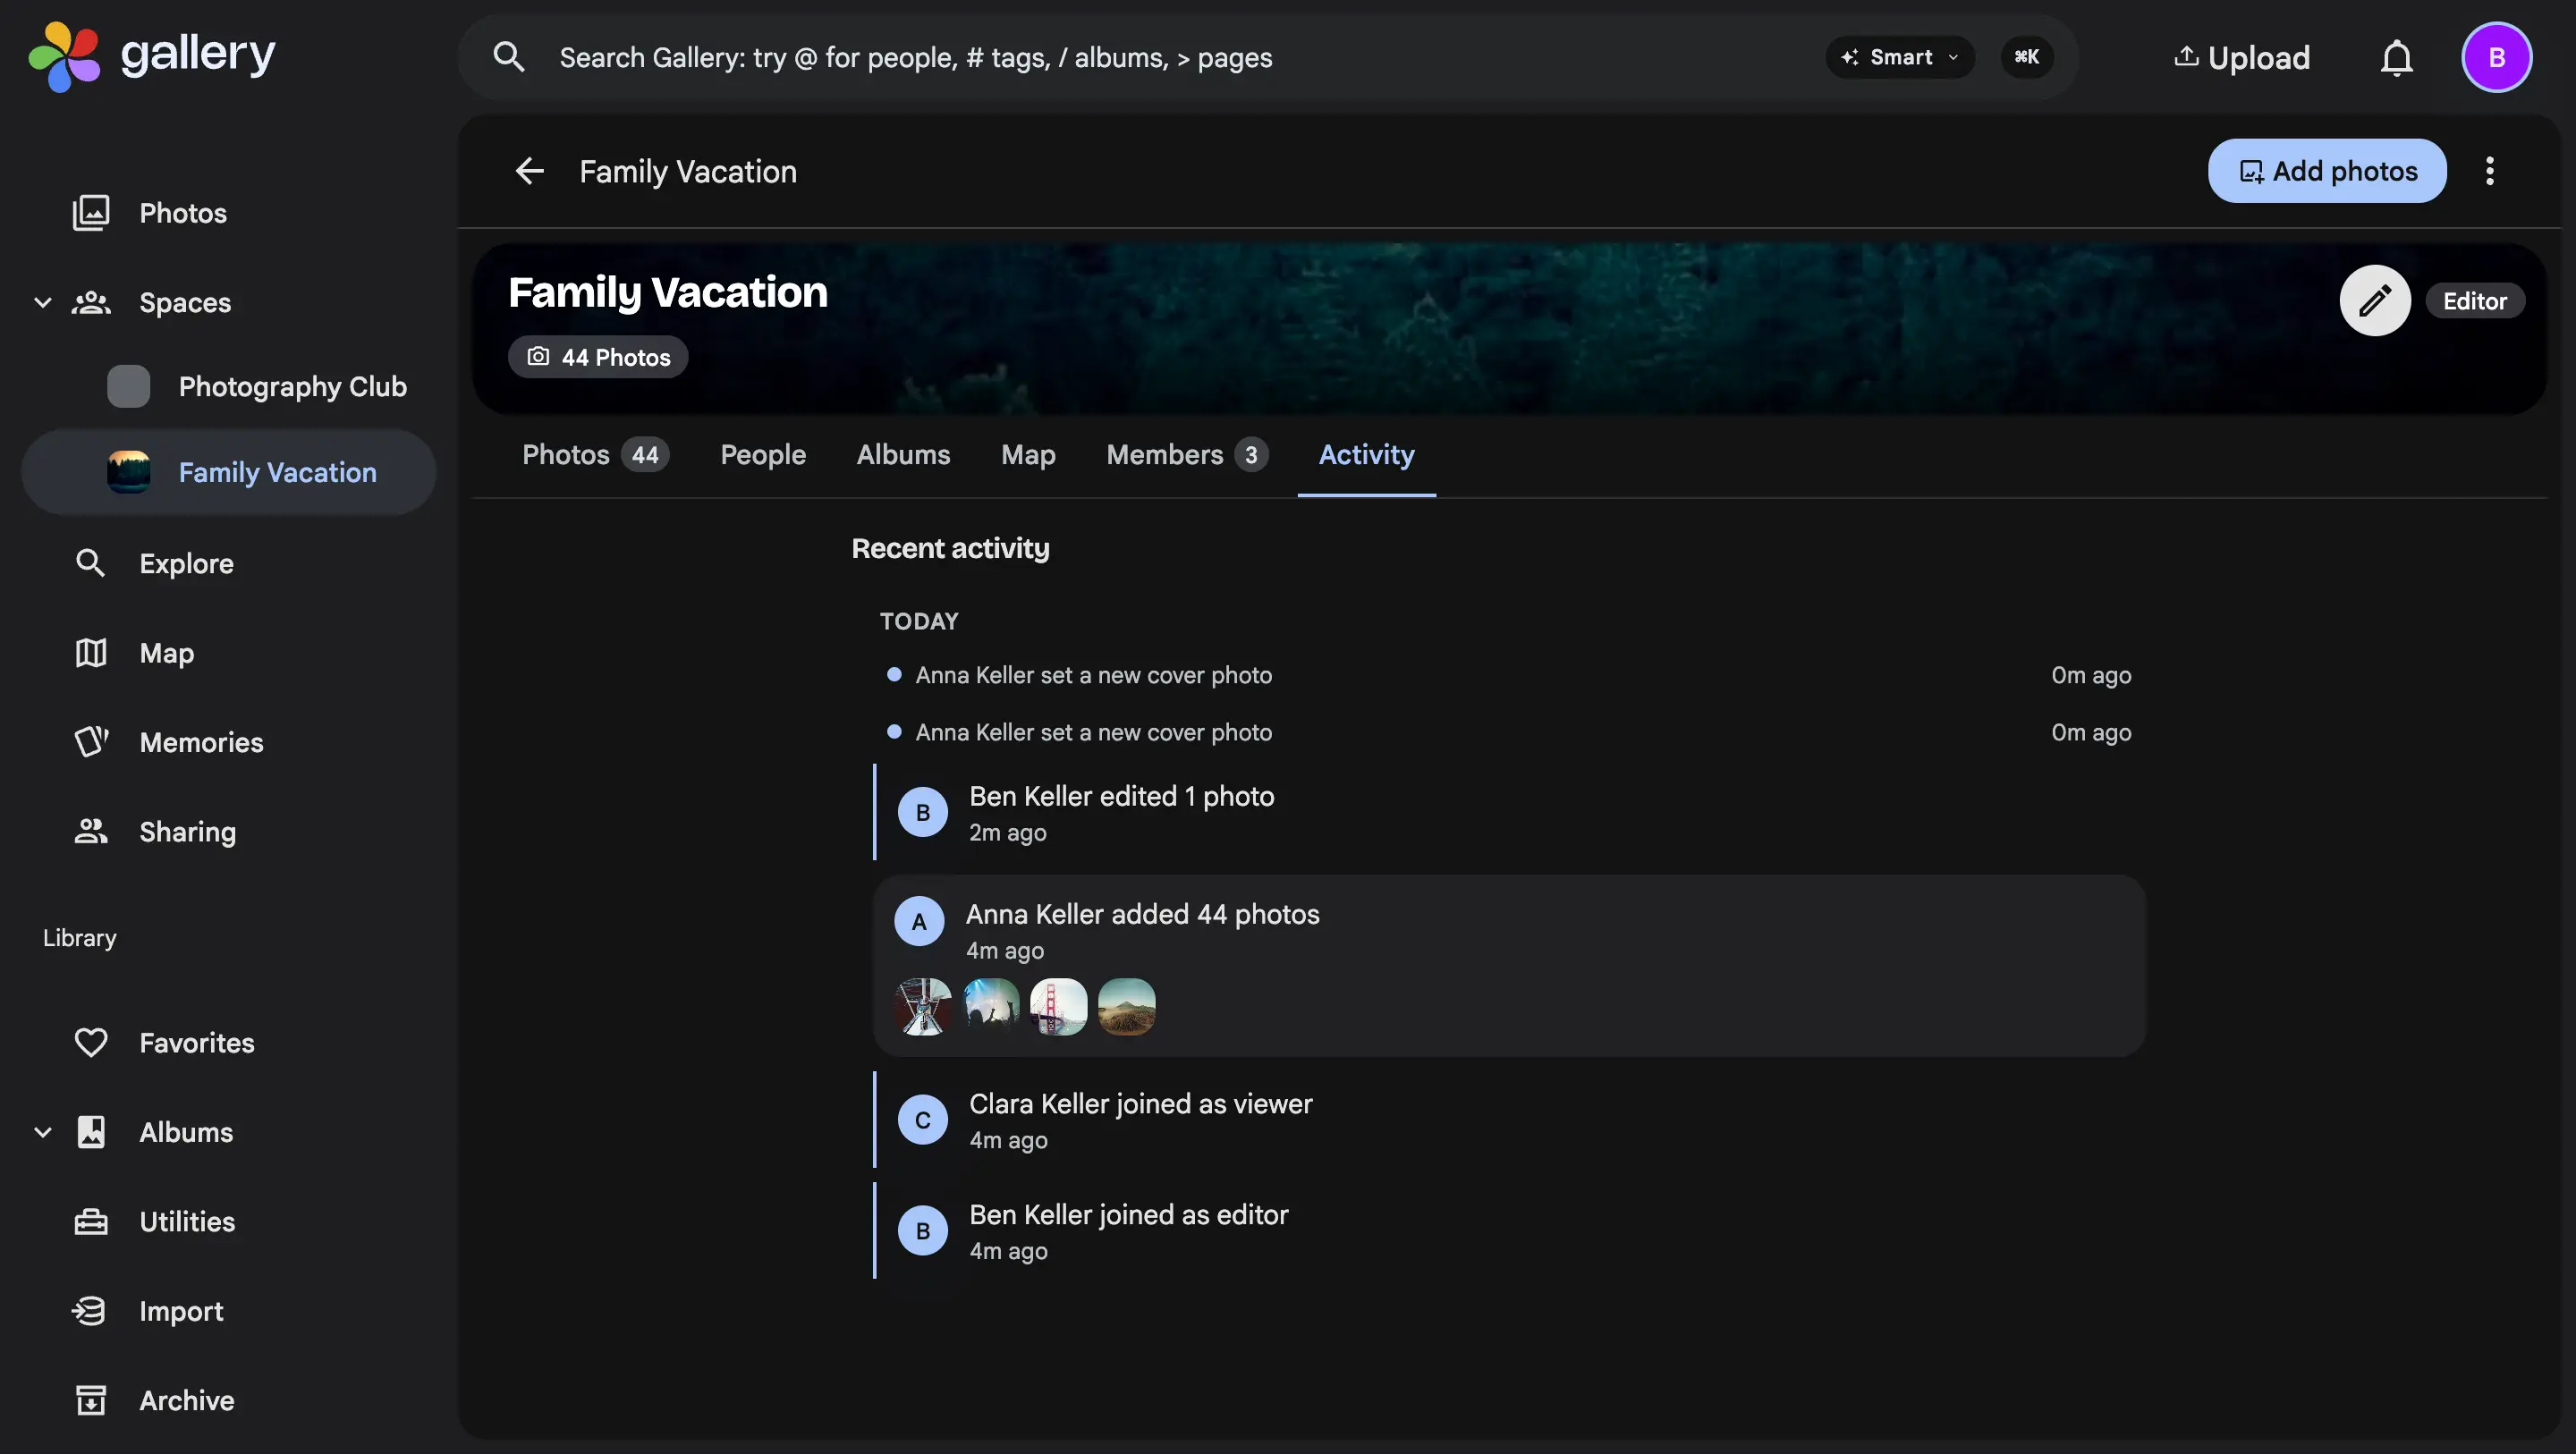Open the concert crowd photo thumbnail

[x=991, y=1007]
